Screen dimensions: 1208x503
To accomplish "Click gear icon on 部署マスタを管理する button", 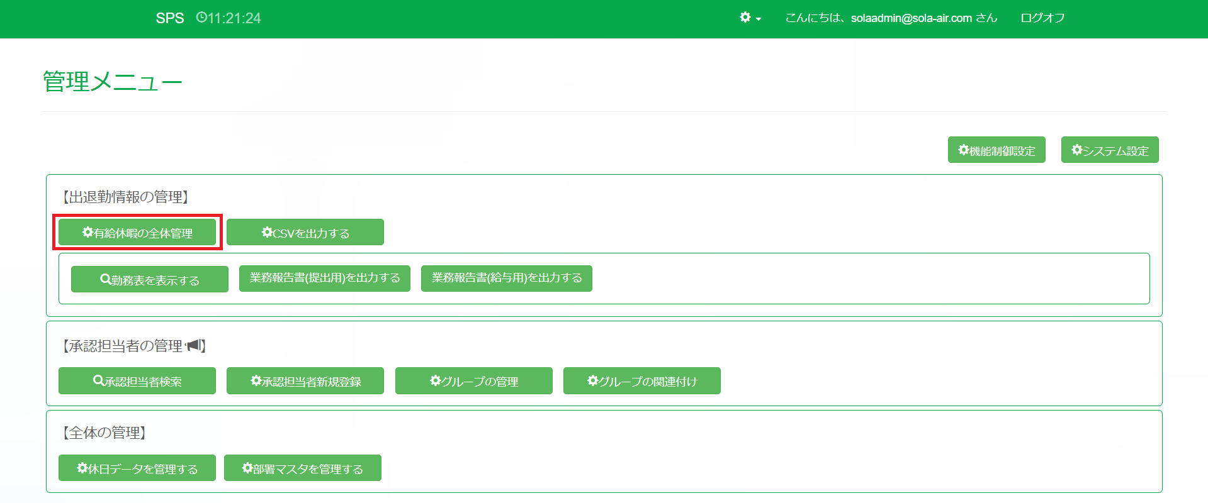I will (247, 468).
